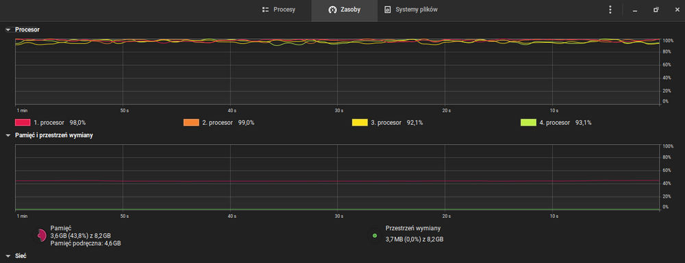Switch to the Procesy tab
This screenshot has width=685, height=263.
click(278, 10)
